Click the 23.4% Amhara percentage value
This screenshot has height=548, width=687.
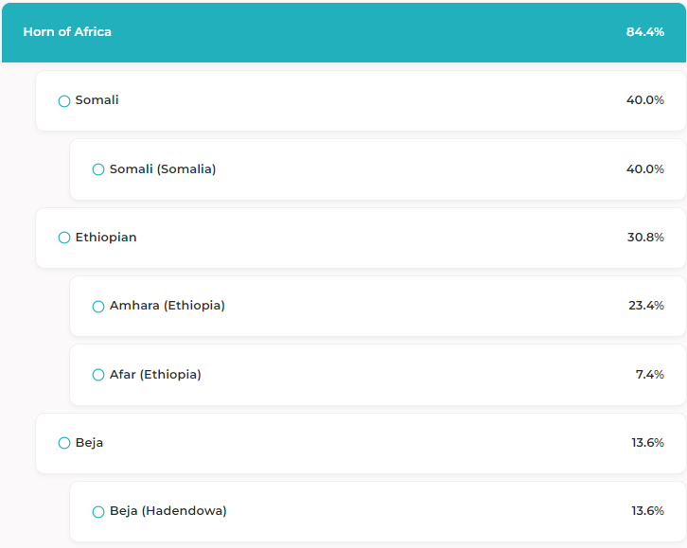(x=646, y=306)
